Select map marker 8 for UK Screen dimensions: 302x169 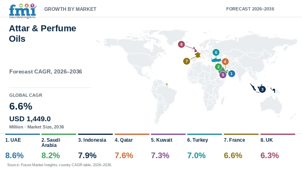pos(181,45)
